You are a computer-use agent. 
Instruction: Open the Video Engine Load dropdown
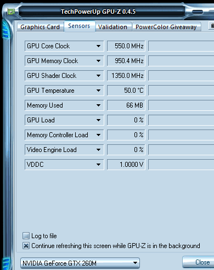[64, 150]
